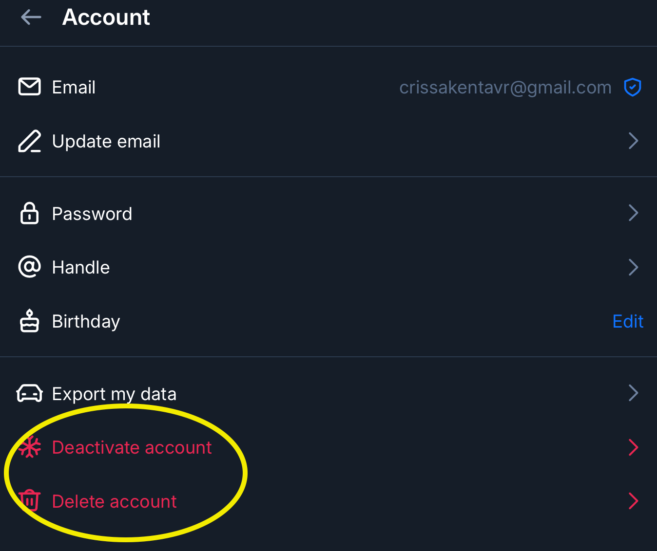Open Export my data chevron
Viewport: 657px width, 551px height.
pyautogui.click(x=633, y=393)
